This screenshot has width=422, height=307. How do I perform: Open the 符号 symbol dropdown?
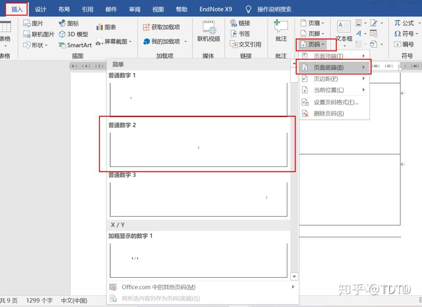coord(406,34)
